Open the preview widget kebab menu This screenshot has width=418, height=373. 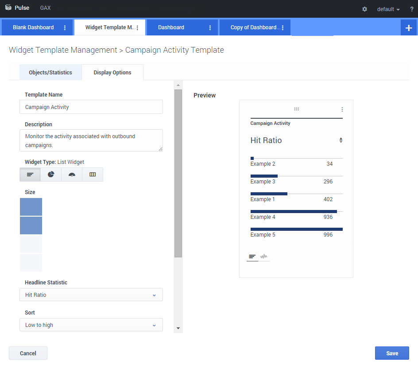click(342, 109)
